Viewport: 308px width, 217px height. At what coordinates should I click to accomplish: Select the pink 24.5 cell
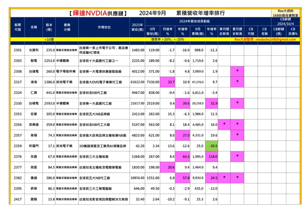(211, 178)
